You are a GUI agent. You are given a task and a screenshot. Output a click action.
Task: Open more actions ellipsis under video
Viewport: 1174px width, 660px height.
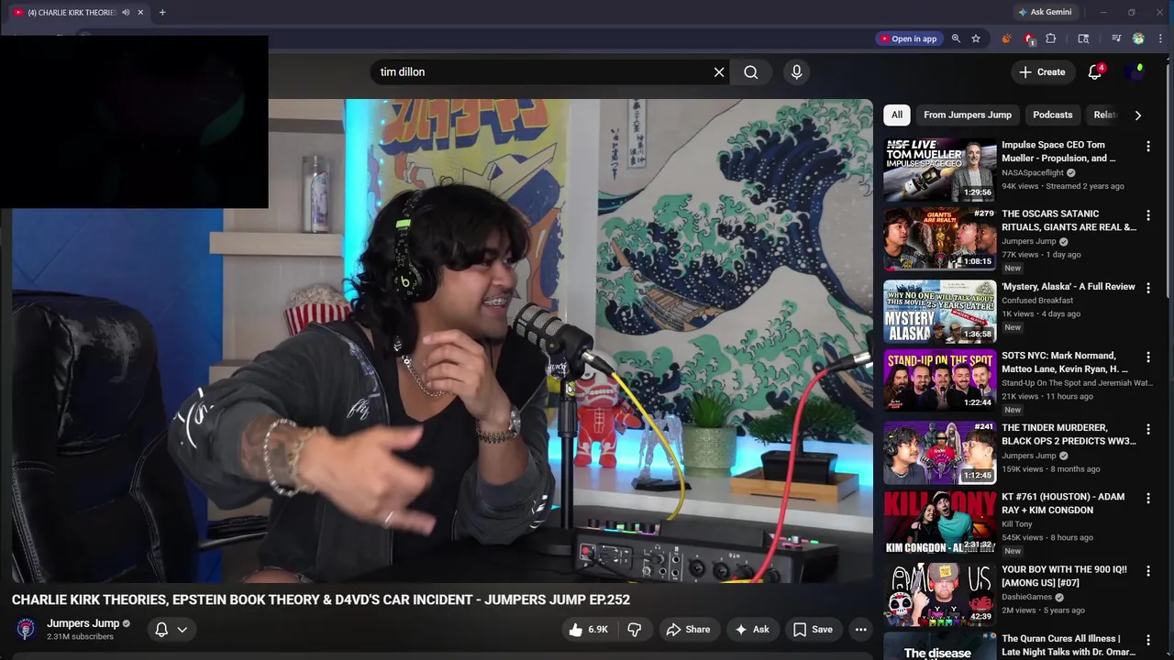[x=860, y=629]
